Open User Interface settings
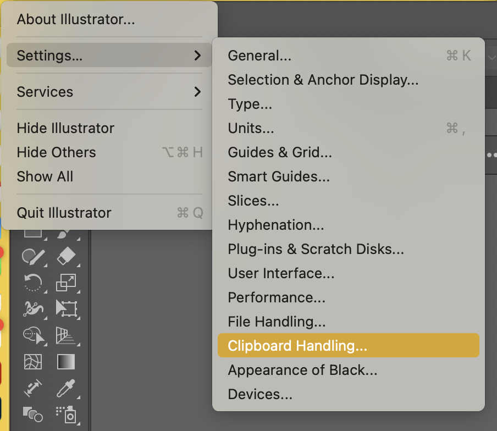Viewport: 497px width, 431px height. point(349,273)
